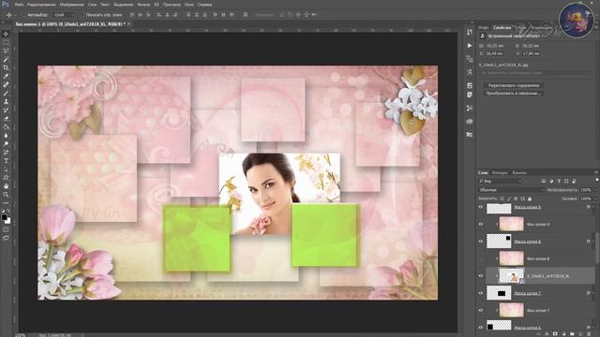The width and height of the screenshot is (600, 337).
Task: Select the Gradient tool
Action: [6, 127]
